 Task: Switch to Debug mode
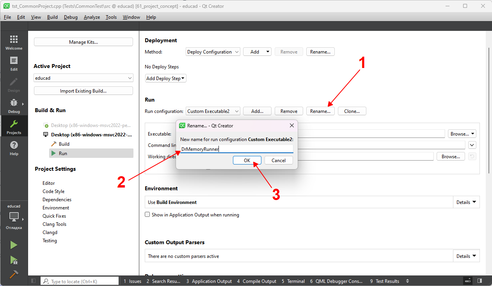pos(14,105)
